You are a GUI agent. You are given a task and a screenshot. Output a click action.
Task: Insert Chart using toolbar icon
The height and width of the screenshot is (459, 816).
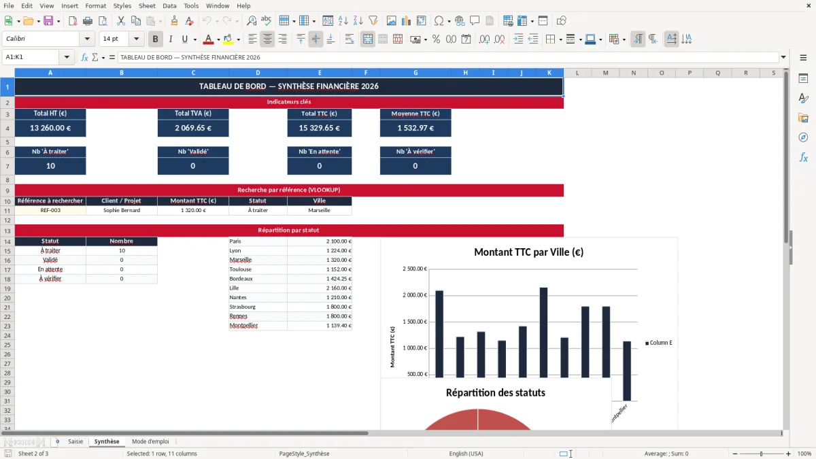pos(407,21)
